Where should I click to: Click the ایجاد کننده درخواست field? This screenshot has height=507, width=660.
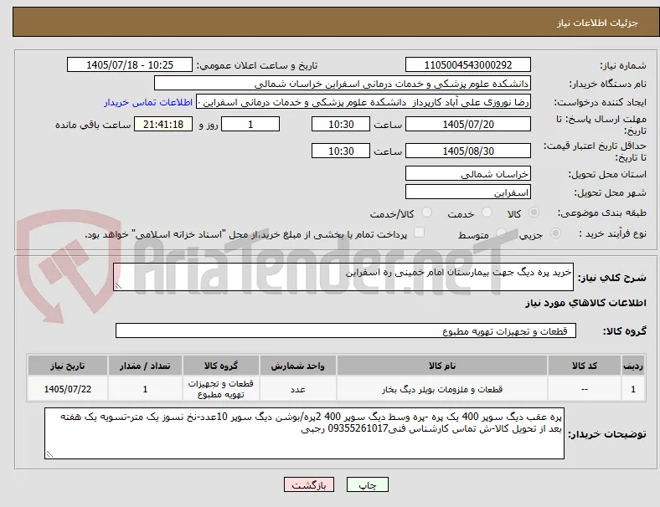pos(364,102)
